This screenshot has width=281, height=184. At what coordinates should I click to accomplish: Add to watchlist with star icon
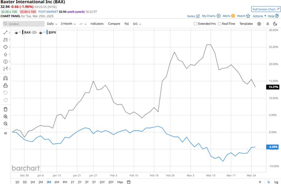pos(248,16)
